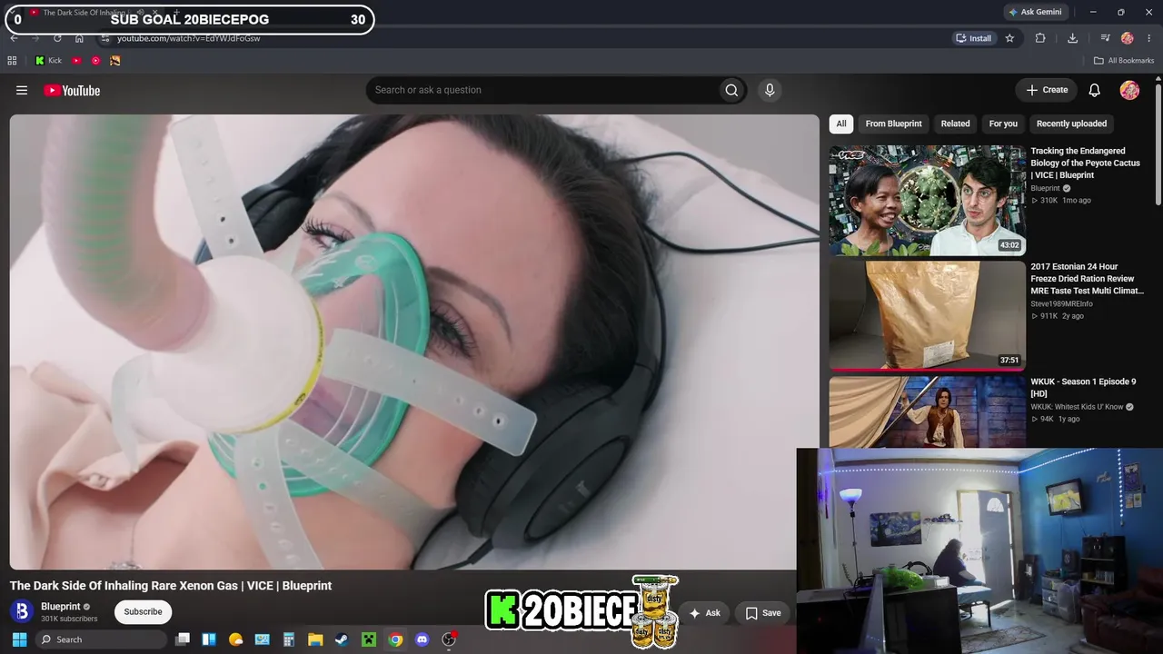Click the search magnifier button on YouTube
This screenshot has height=654, width=1163.
[x=731, y=90]
